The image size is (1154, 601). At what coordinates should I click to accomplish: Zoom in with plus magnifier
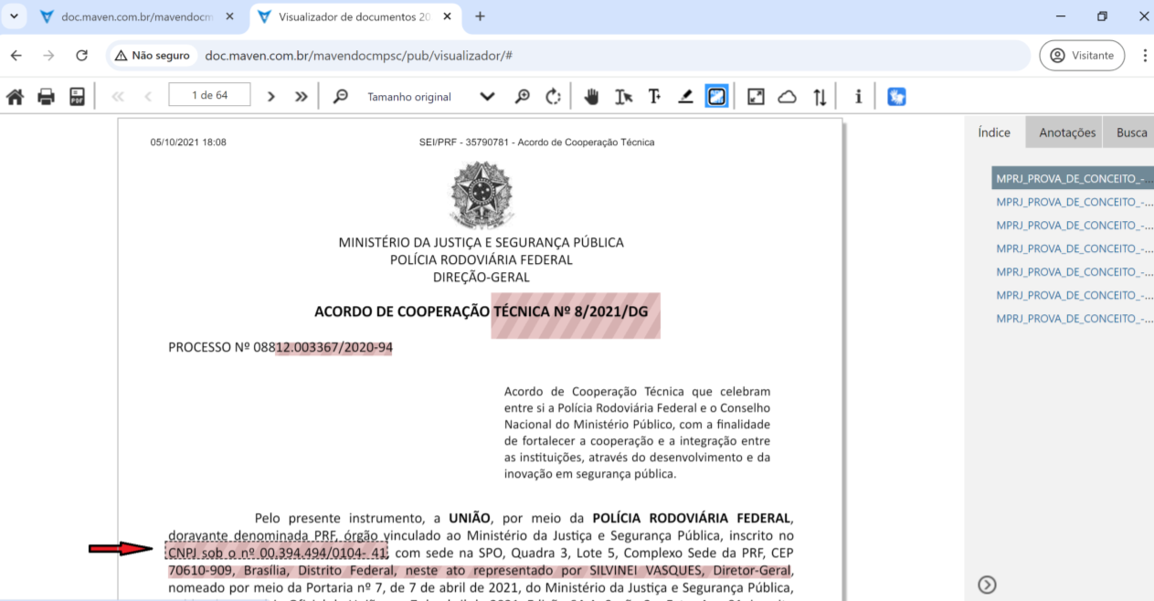click(523, 97)
